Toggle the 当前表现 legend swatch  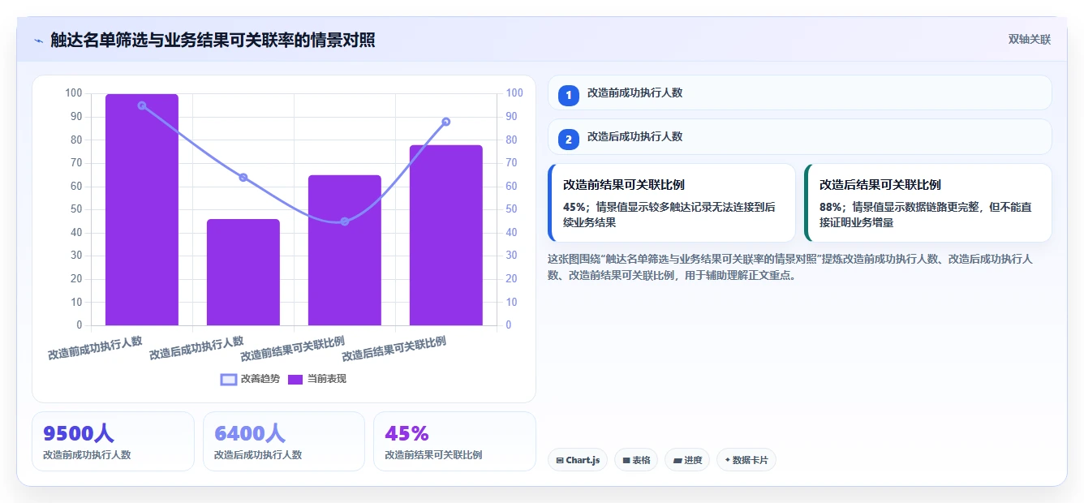tap(295, 379)
